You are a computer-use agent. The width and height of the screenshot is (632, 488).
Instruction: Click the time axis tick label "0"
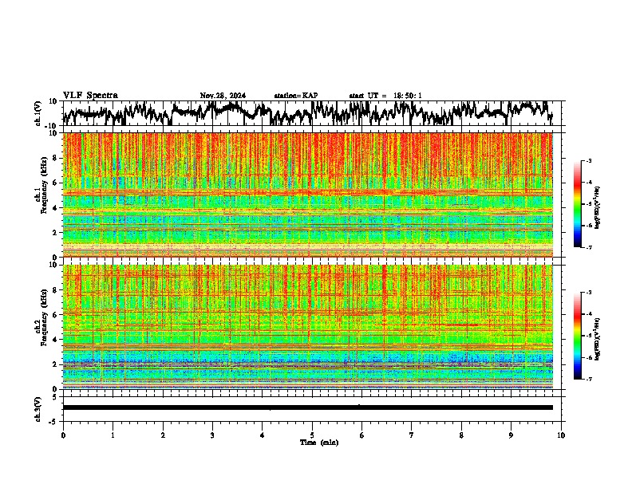(63, 435)
